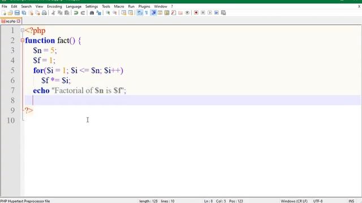362x203 pixels.
Task: Open the ? help menu
Action: click(172, 6)
